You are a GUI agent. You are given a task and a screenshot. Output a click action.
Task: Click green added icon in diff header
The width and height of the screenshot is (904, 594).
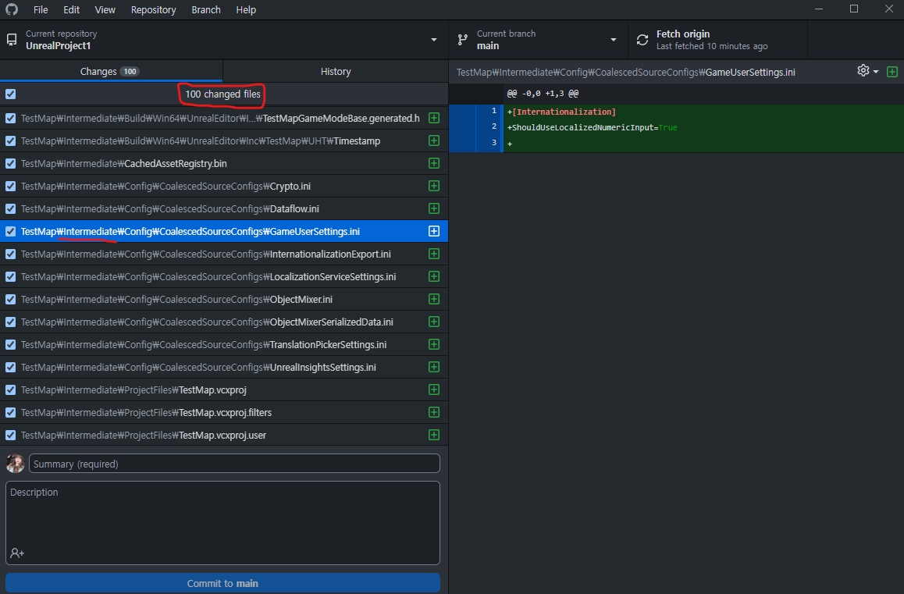pyautogui.click(x=892, y=72)
